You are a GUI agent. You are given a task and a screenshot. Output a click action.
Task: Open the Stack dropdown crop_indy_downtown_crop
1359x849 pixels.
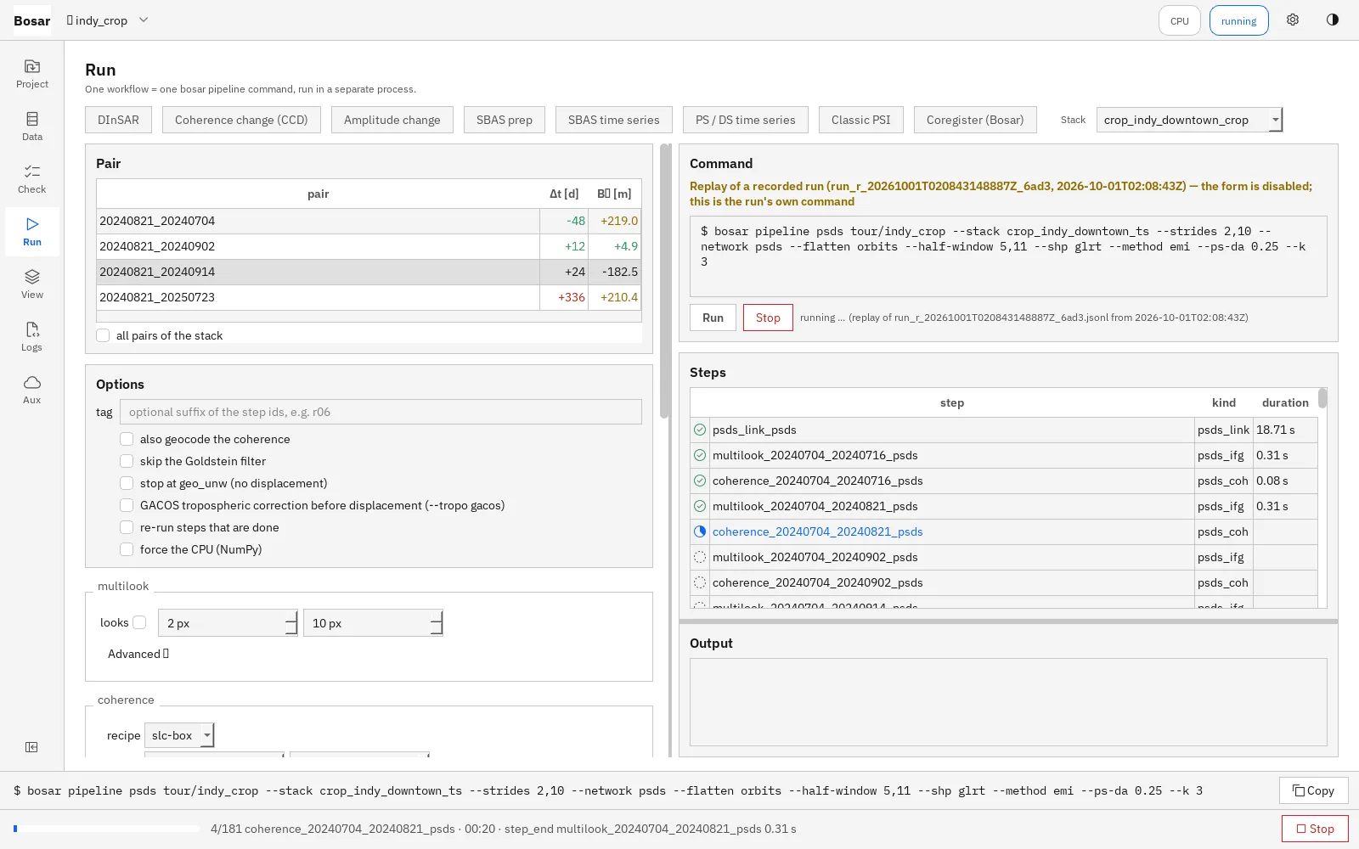coord(1189,120)
